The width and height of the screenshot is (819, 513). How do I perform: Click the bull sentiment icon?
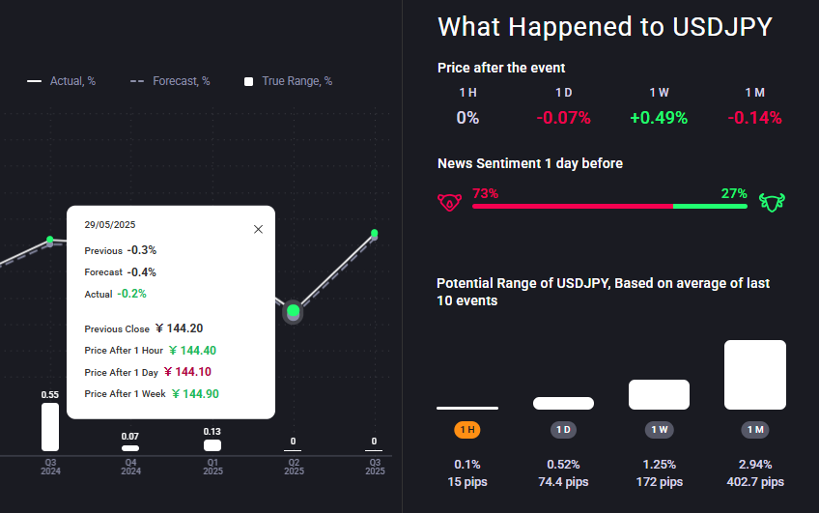pyautogui.click(x=772, y=202)
